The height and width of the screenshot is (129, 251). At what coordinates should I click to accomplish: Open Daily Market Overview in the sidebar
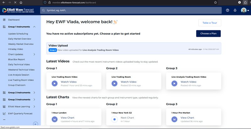click(19, 39)
